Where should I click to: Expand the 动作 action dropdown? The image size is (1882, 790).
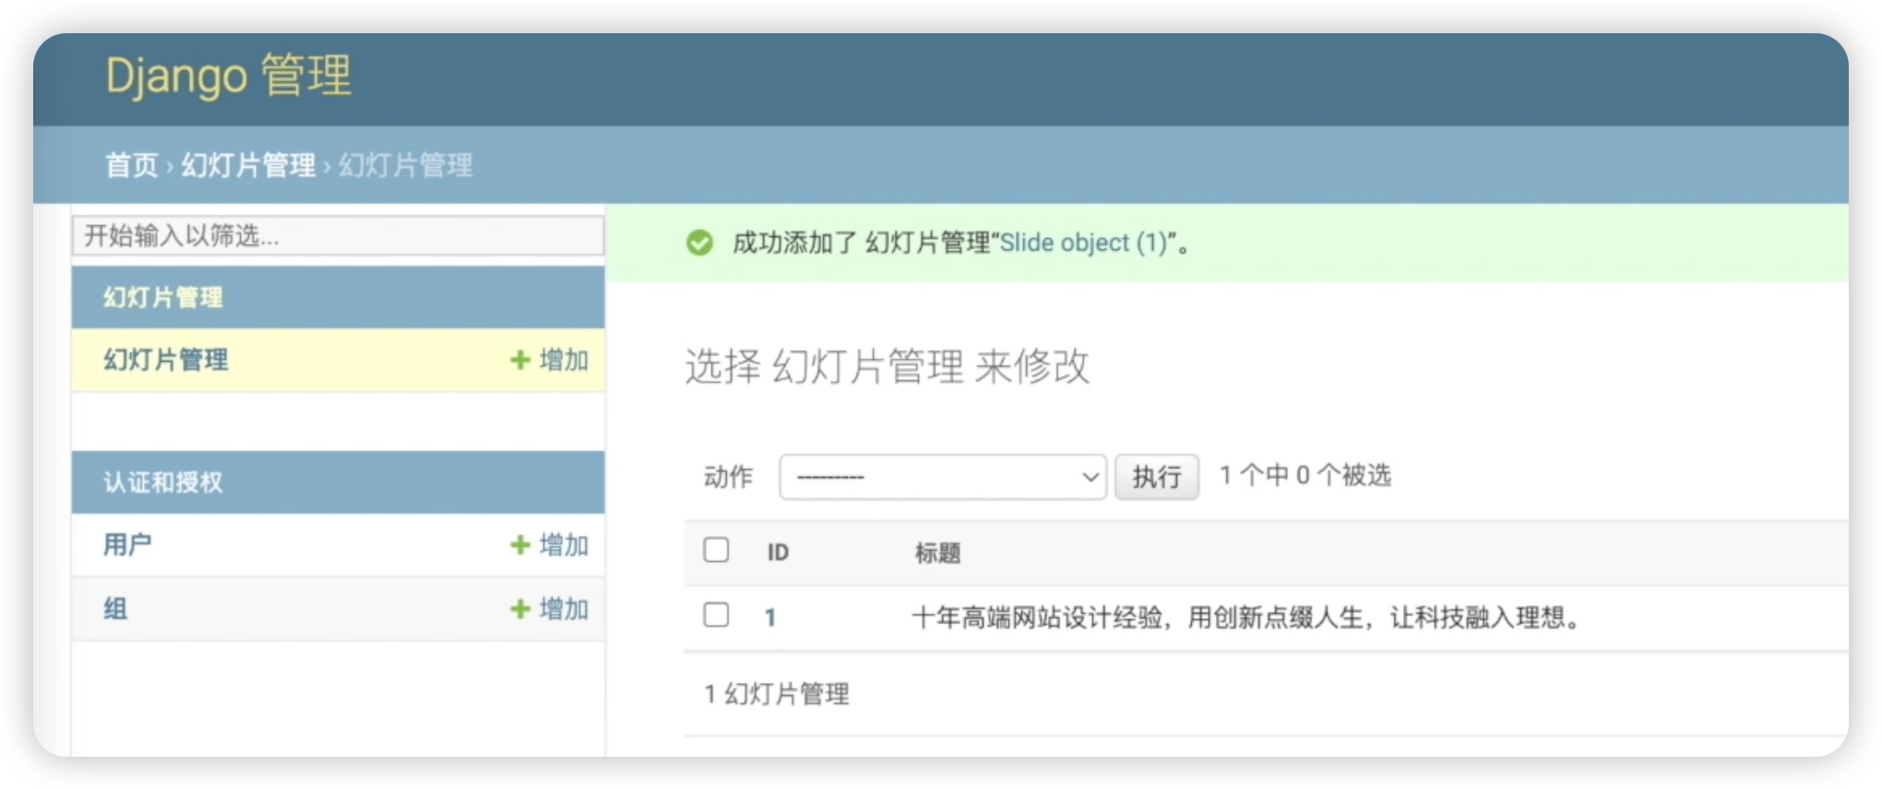(942, 477)
